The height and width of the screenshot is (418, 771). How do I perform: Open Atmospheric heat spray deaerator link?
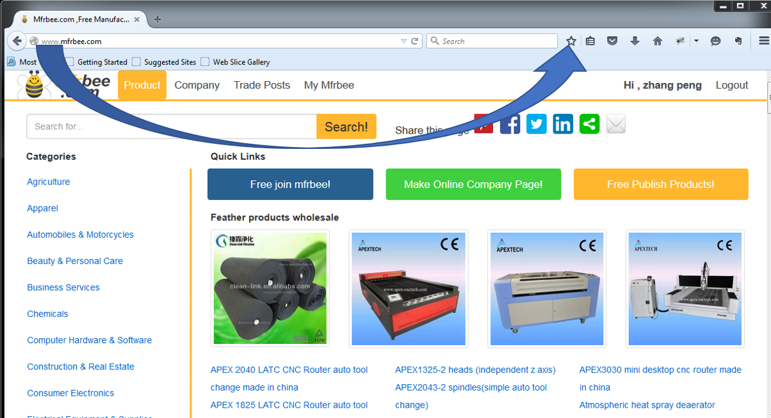pyautogui.click(x=647, y=405)
